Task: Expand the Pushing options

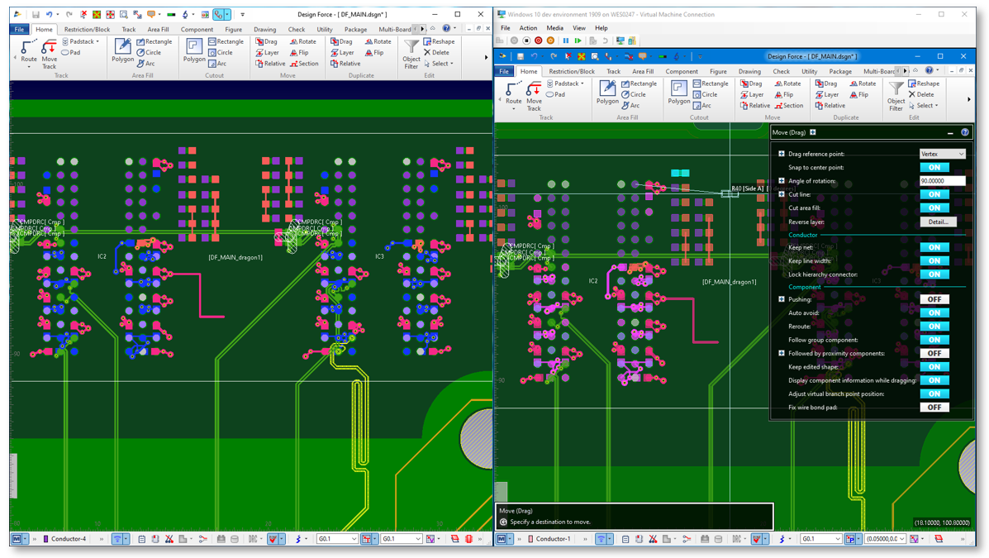Action: pyautogui.click(x=782, y=299)
